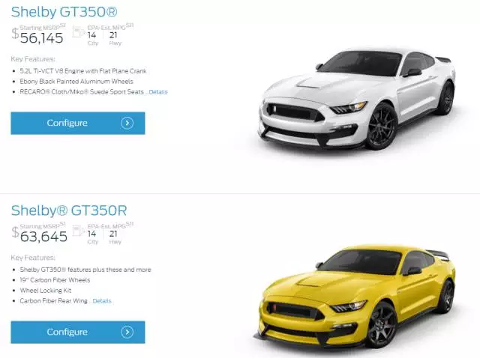Image resolution: width=480 pixels, height=358 pixels.
Task: Click the $63,645 starting MSRP price
Action: coord(40,237)
